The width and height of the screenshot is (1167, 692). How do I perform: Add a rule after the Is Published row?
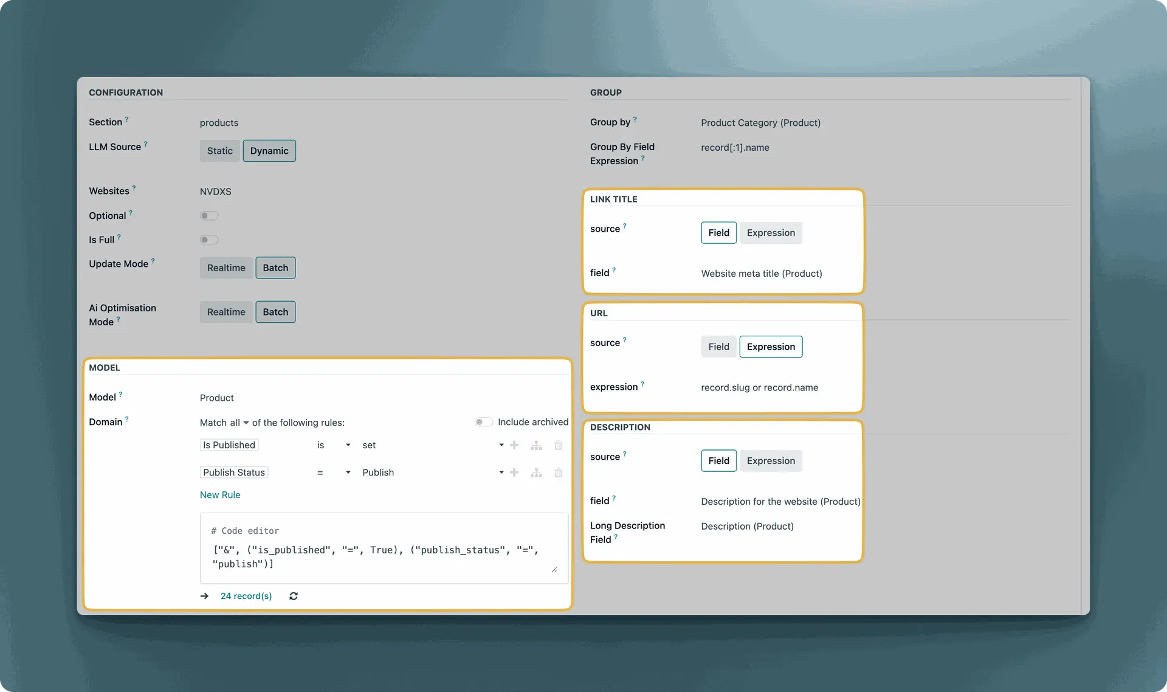[514, 445]
